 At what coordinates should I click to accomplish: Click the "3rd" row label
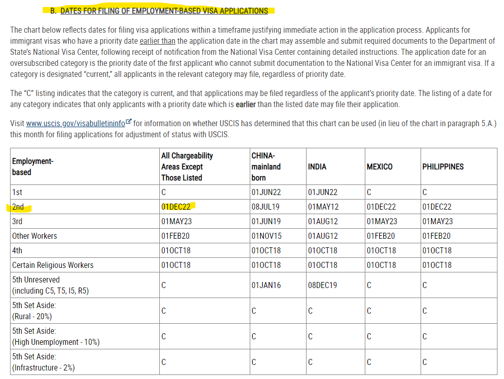pos(17,221)
